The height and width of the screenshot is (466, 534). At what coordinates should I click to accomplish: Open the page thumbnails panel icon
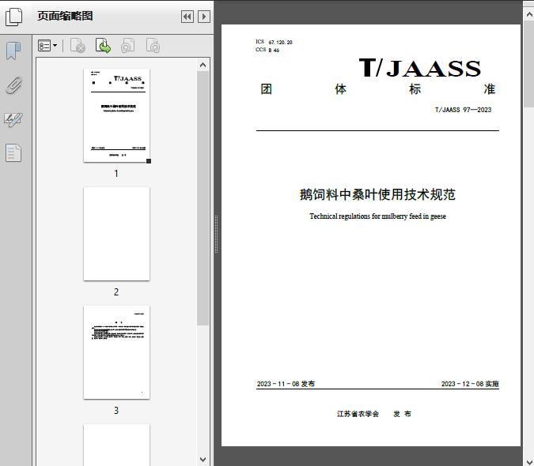[14, 17]
